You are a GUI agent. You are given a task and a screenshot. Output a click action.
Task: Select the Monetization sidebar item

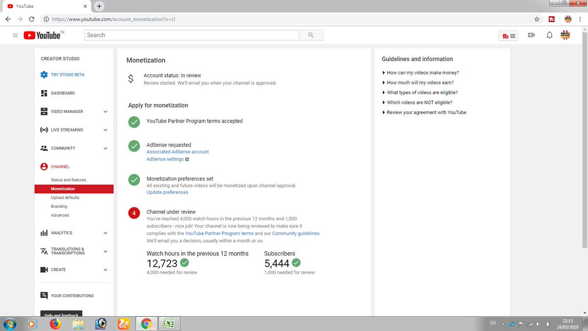74,189
